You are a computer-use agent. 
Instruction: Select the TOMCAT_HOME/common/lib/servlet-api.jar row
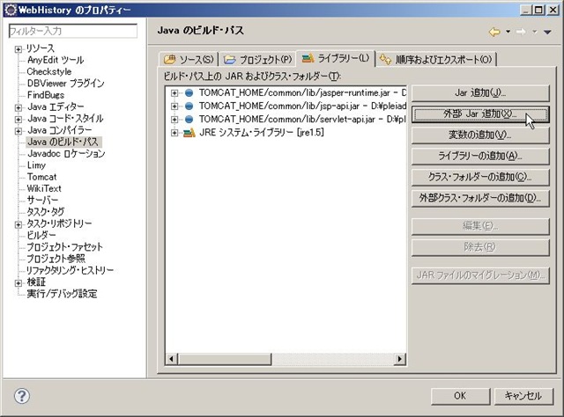[302, 120]
